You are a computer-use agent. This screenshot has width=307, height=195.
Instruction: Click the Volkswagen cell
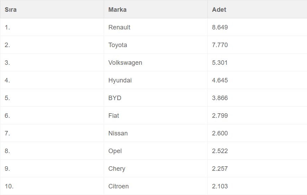pos(125,63)
